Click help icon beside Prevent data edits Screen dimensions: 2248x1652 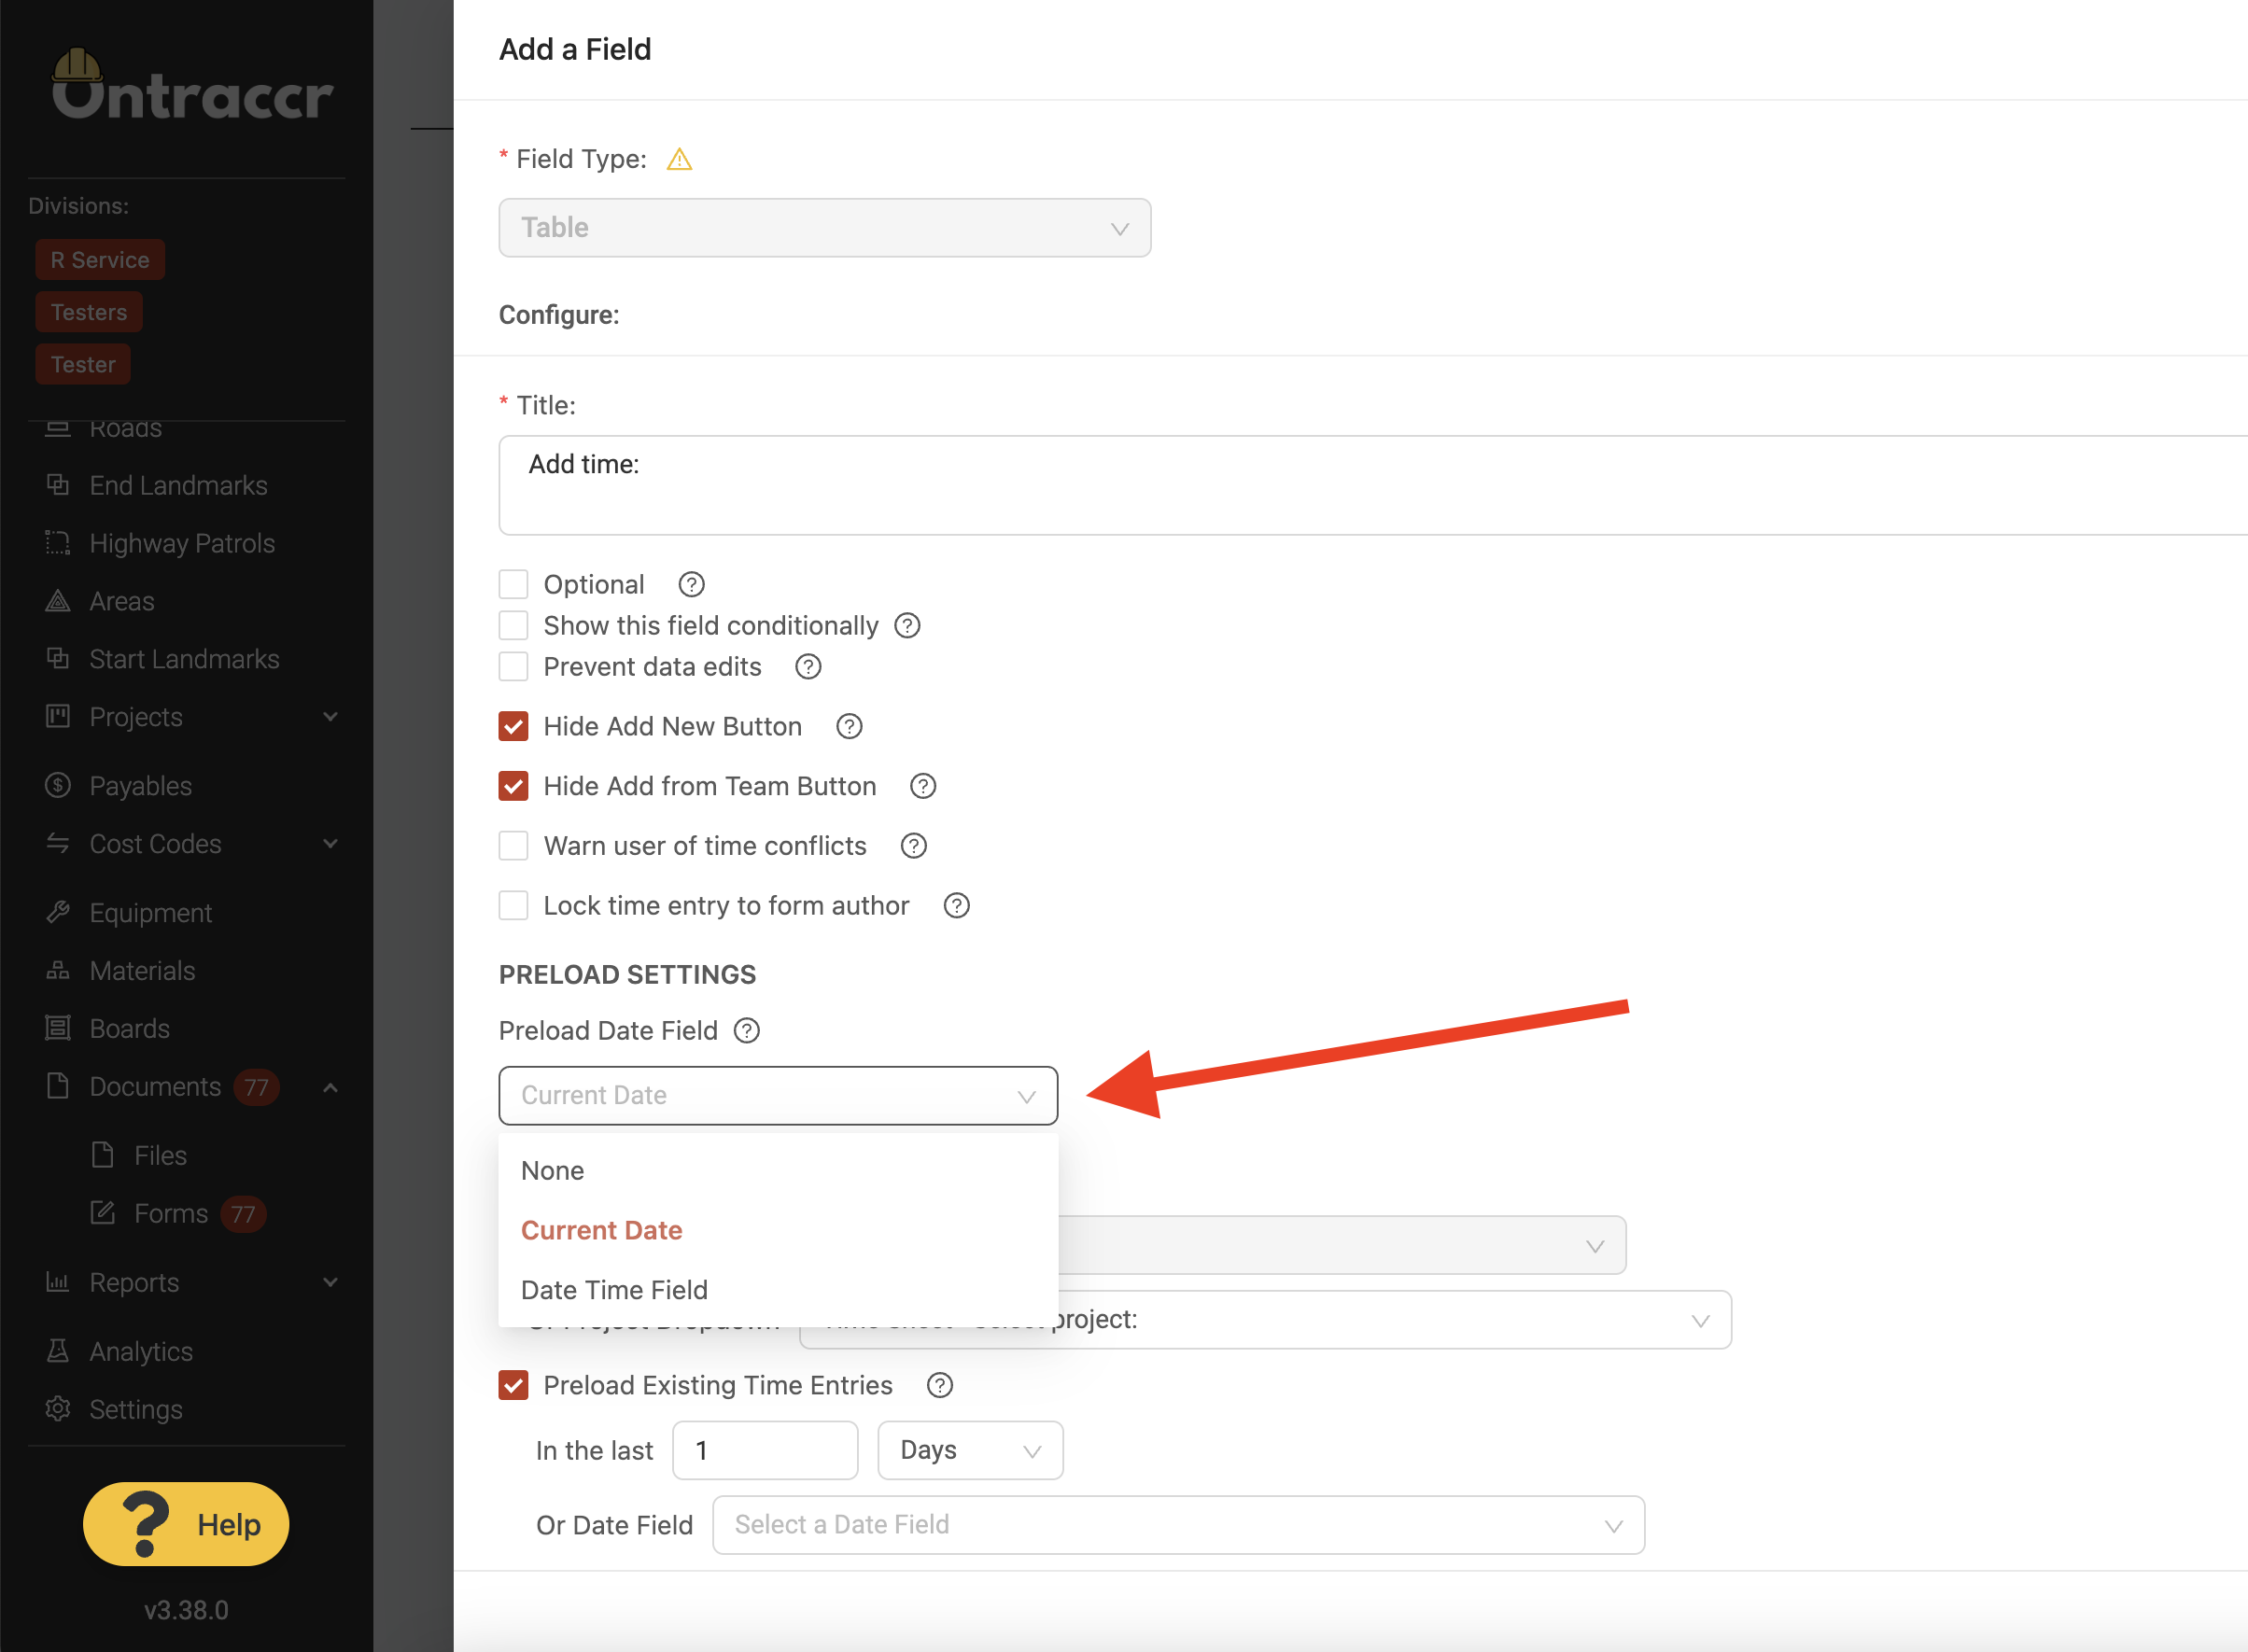(808, 667)
